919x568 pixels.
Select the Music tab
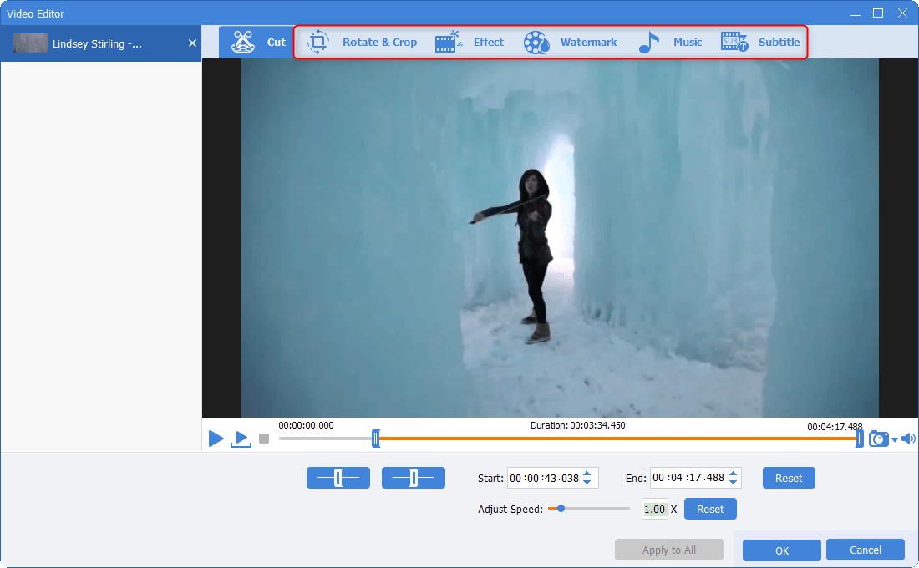[x=670, y=43]
